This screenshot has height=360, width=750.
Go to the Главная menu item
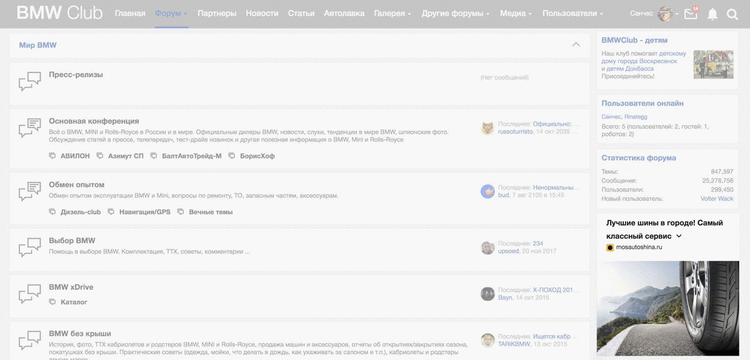click(130, 13)
